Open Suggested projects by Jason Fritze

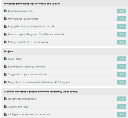27,74
